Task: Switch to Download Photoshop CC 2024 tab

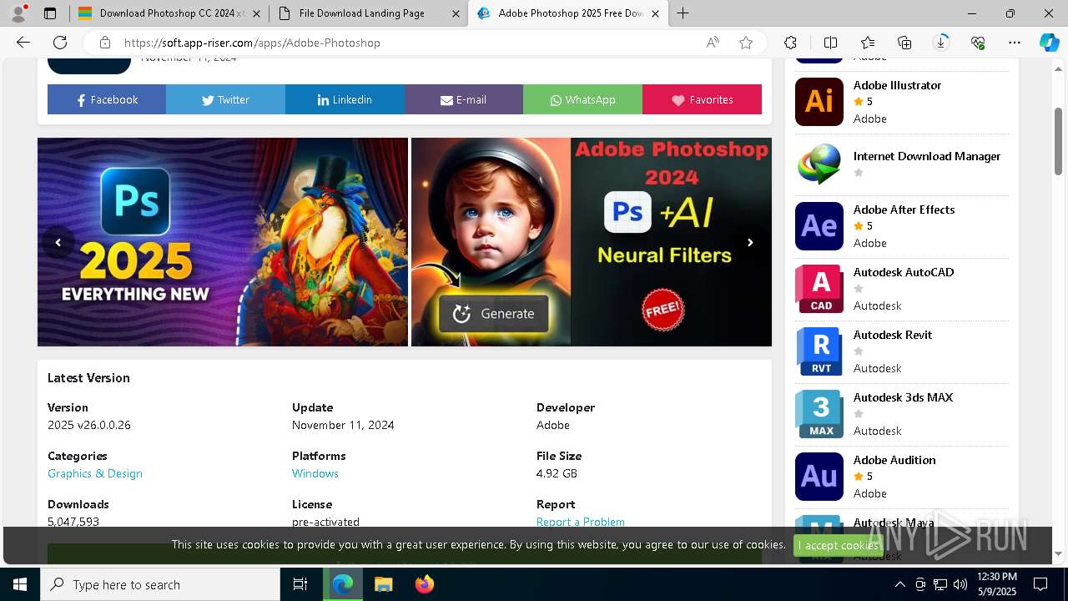Action: click(x=169, y=13)
